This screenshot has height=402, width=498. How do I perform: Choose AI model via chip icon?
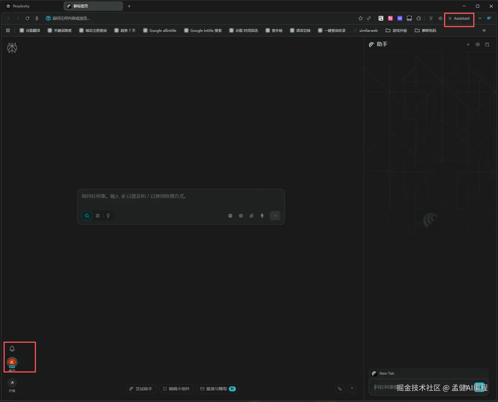pyautogui.click(x=241, y=216)
